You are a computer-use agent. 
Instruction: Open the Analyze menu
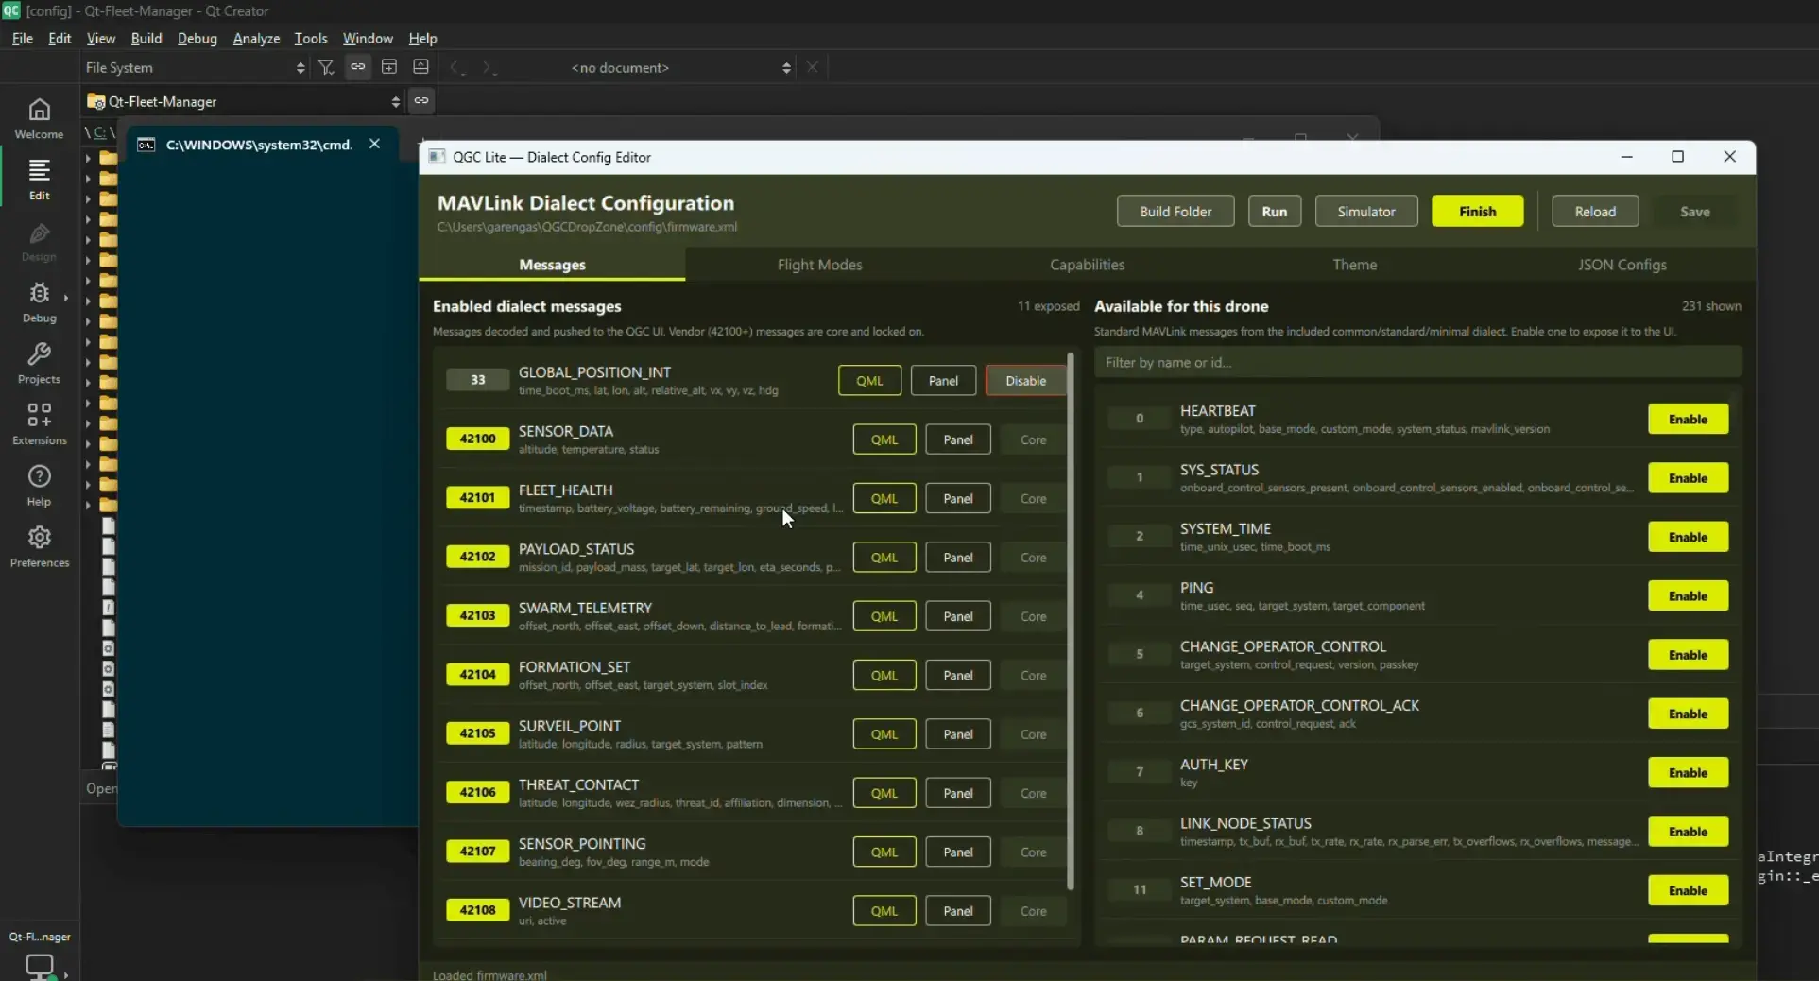pyautogui.click(x=256, y=38)
